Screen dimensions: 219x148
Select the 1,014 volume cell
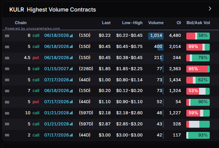click(156, 36)
